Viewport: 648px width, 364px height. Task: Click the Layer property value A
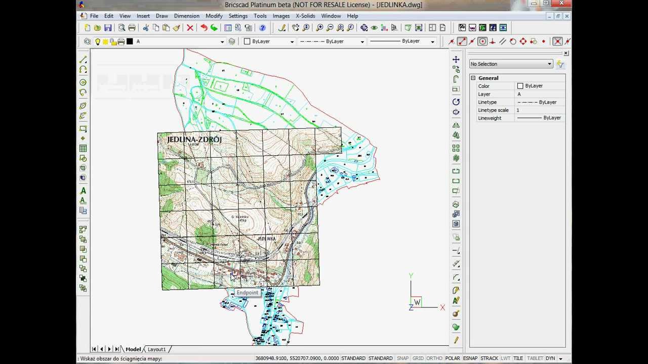(x=540, y=94)
